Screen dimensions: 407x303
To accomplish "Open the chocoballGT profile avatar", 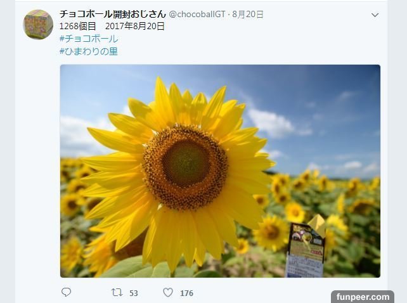I will tap(38, 25).
